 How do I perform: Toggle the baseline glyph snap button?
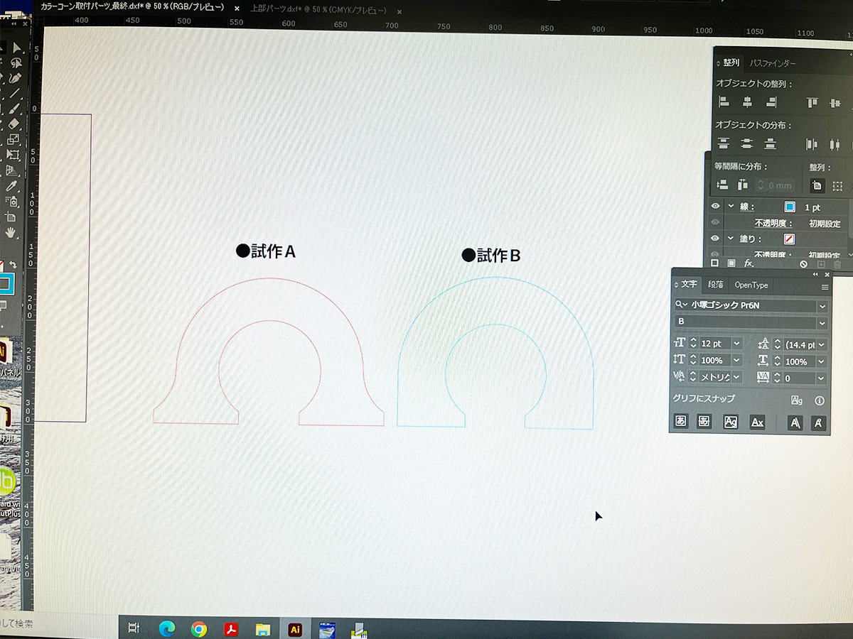pyautogui.click(x=681, y=422)
